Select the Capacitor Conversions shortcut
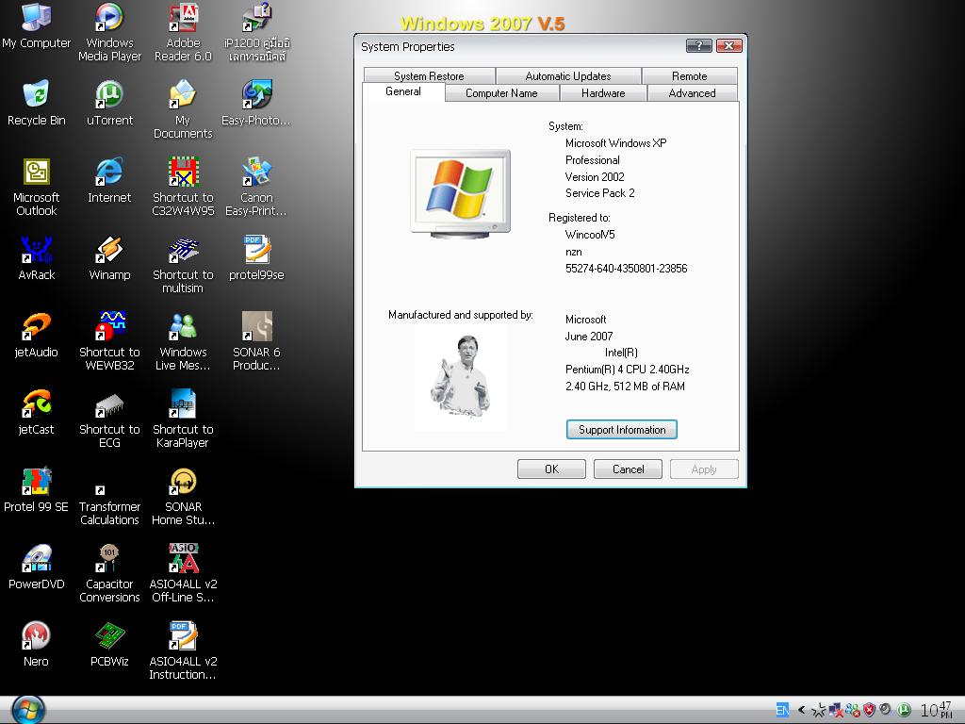The image size is (965, 724). pos(109,574)
